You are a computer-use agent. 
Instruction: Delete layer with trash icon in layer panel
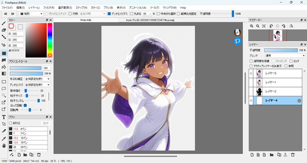(x=293, y=155)
